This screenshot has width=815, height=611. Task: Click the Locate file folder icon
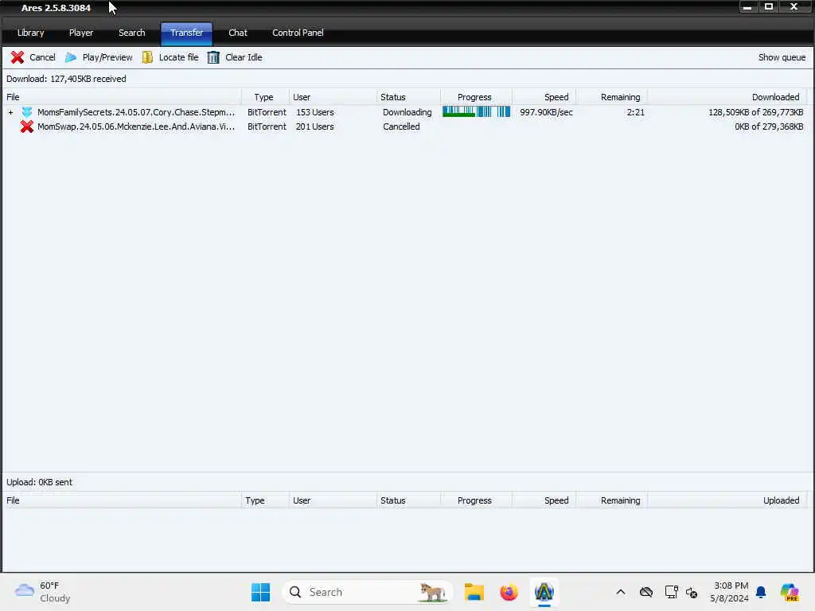(x=147, y=57)
